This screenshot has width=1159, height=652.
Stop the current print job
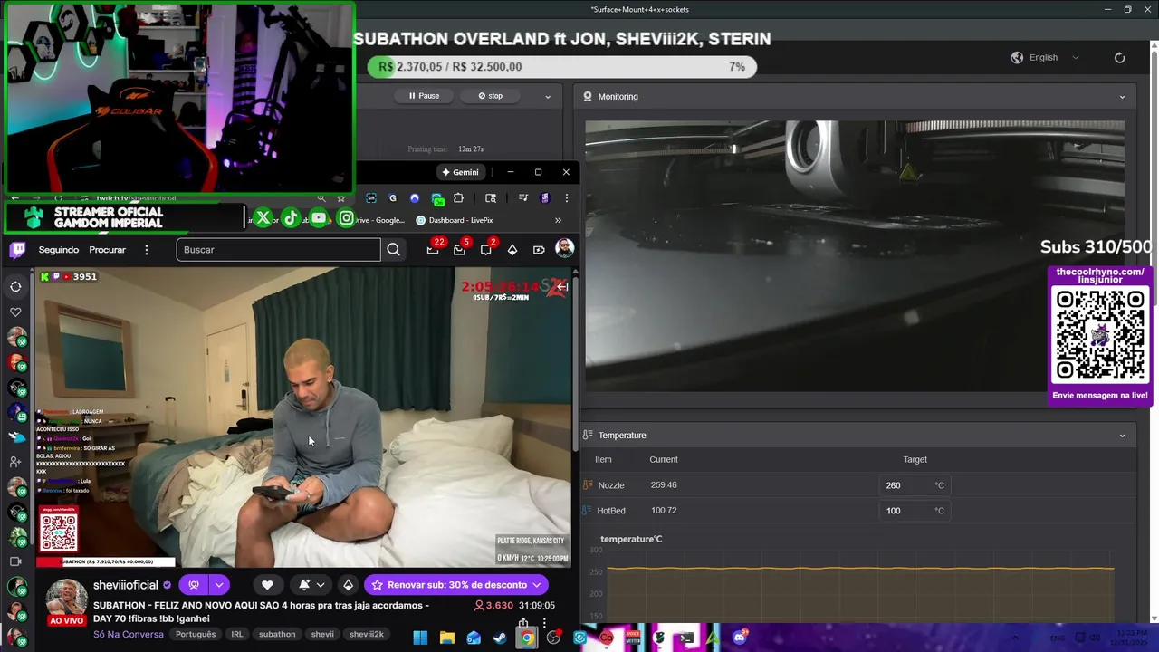coord(490,96)
